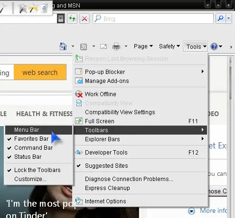Click into the Bing search box
Screen dimensions: 235x218
(x=153, y=18)
